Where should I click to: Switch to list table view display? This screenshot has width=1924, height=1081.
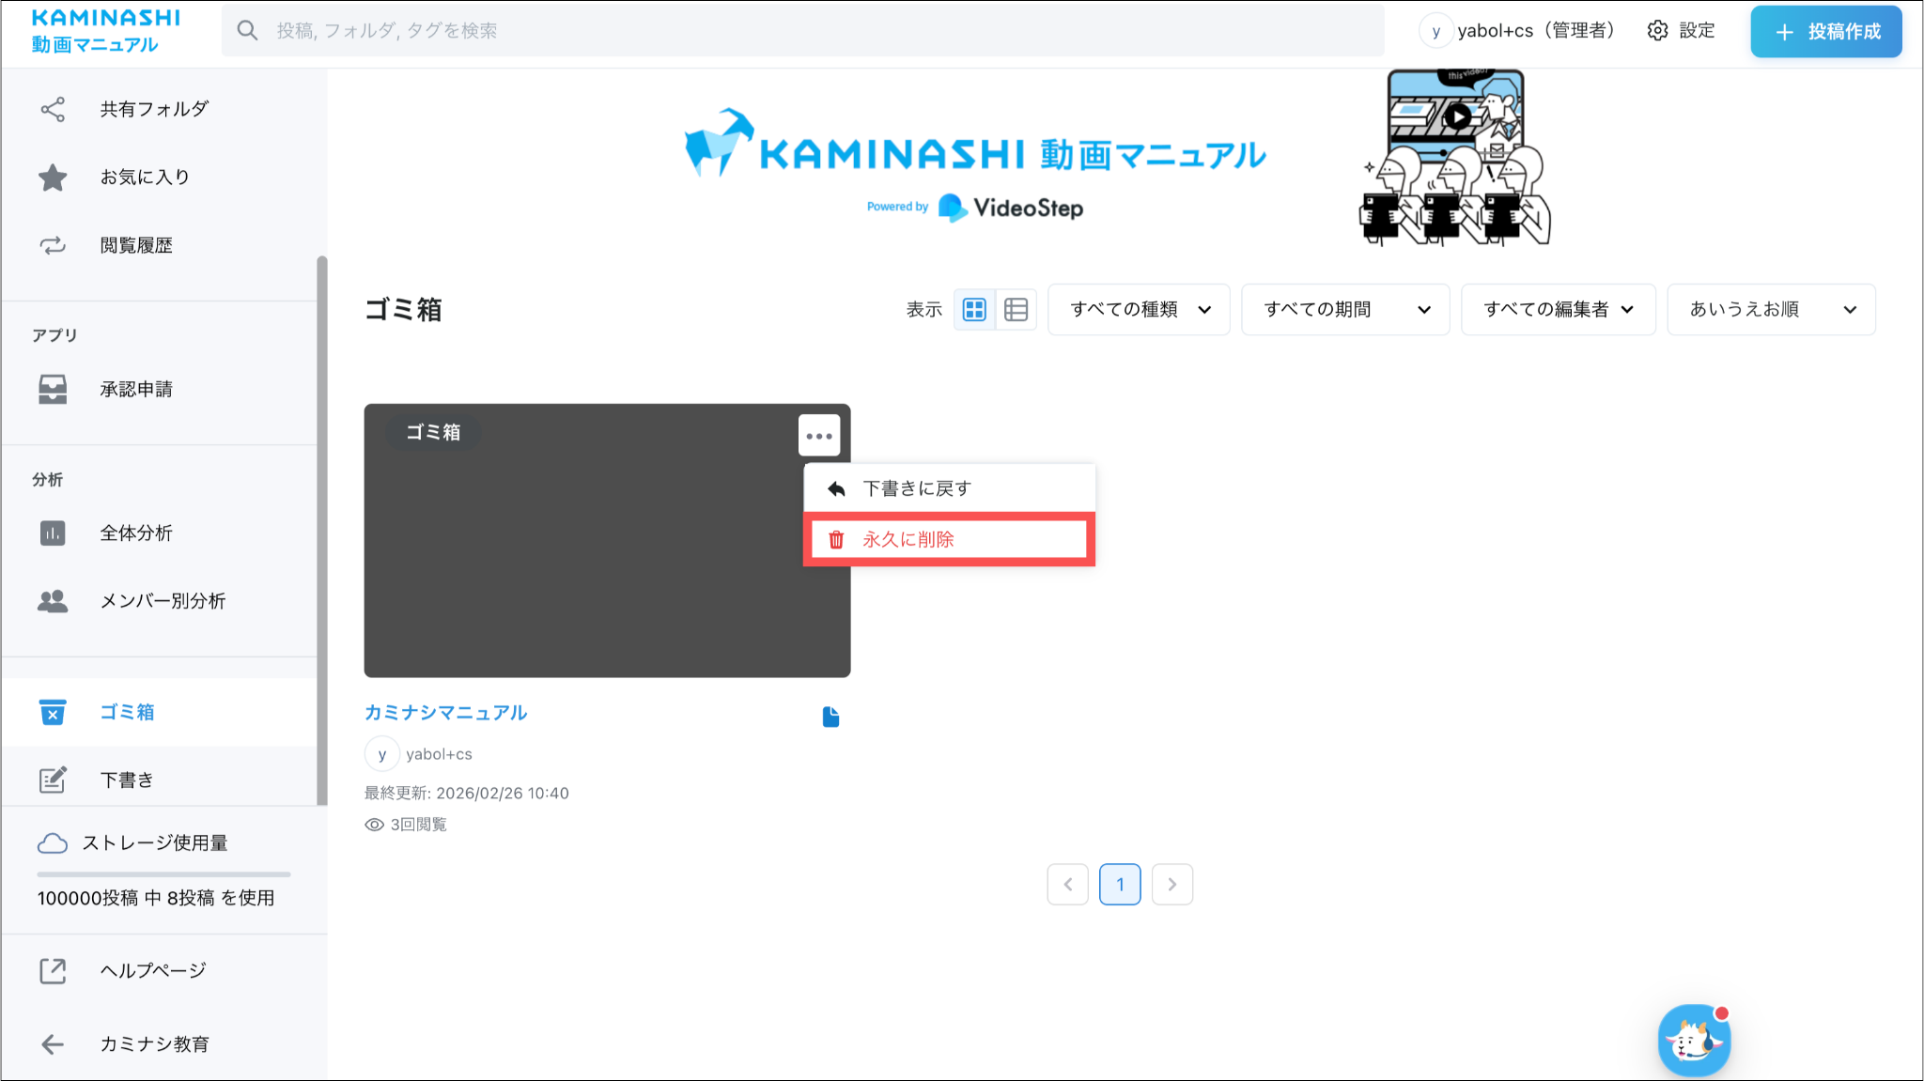pyautogui.click(x=1016, y=310)
